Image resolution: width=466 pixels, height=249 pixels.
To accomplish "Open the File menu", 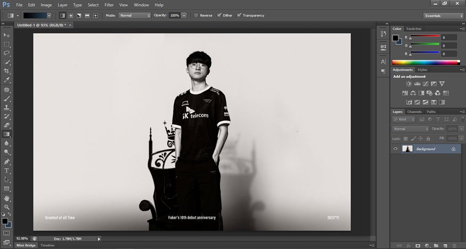I will 19,5.
